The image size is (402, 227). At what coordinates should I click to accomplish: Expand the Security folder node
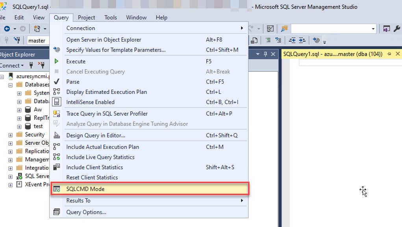(x=11, y=135)
